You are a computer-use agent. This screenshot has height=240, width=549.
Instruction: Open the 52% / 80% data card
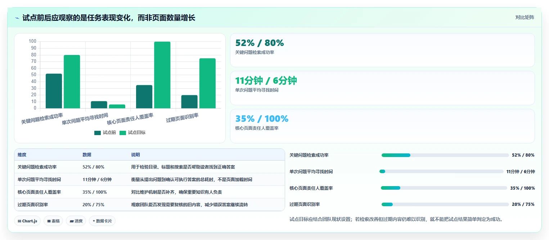pos(382,50)
